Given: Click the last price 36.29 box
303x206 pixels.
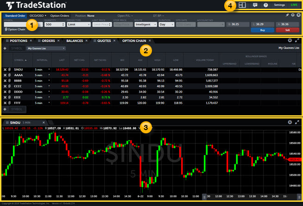Looking at the screenshot, I should tap(262, 25).
